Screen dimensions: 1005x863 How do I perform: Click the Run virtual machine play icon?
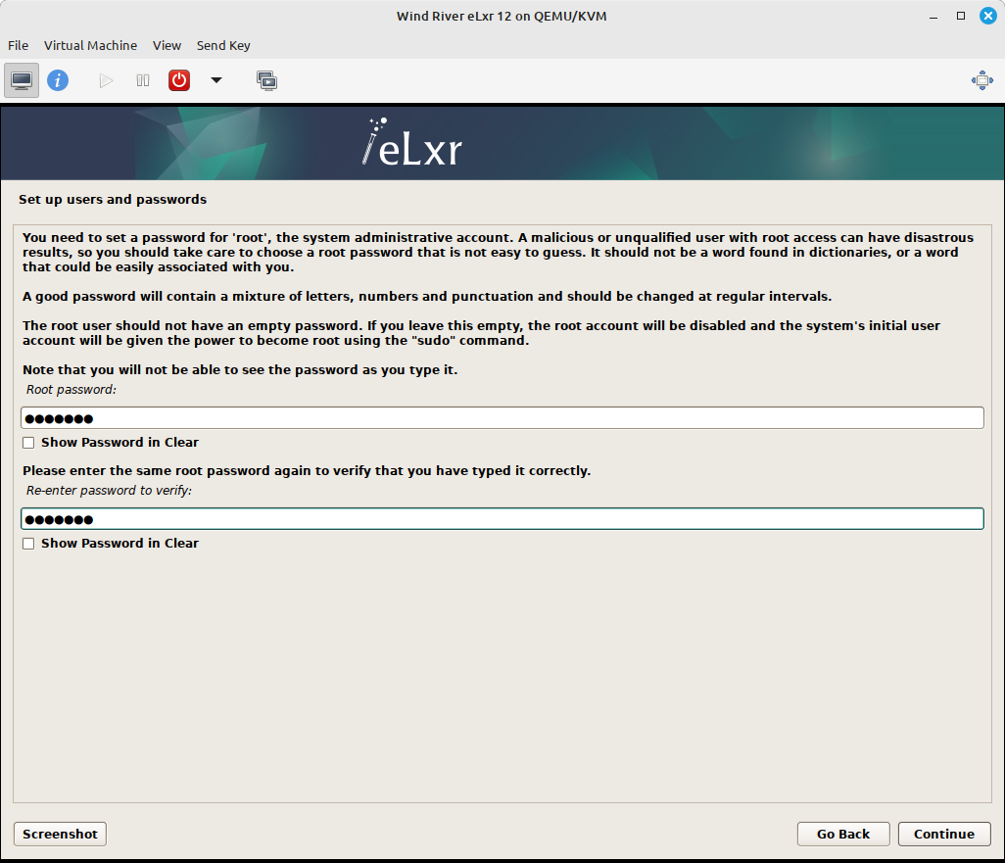tap(105, 79)
